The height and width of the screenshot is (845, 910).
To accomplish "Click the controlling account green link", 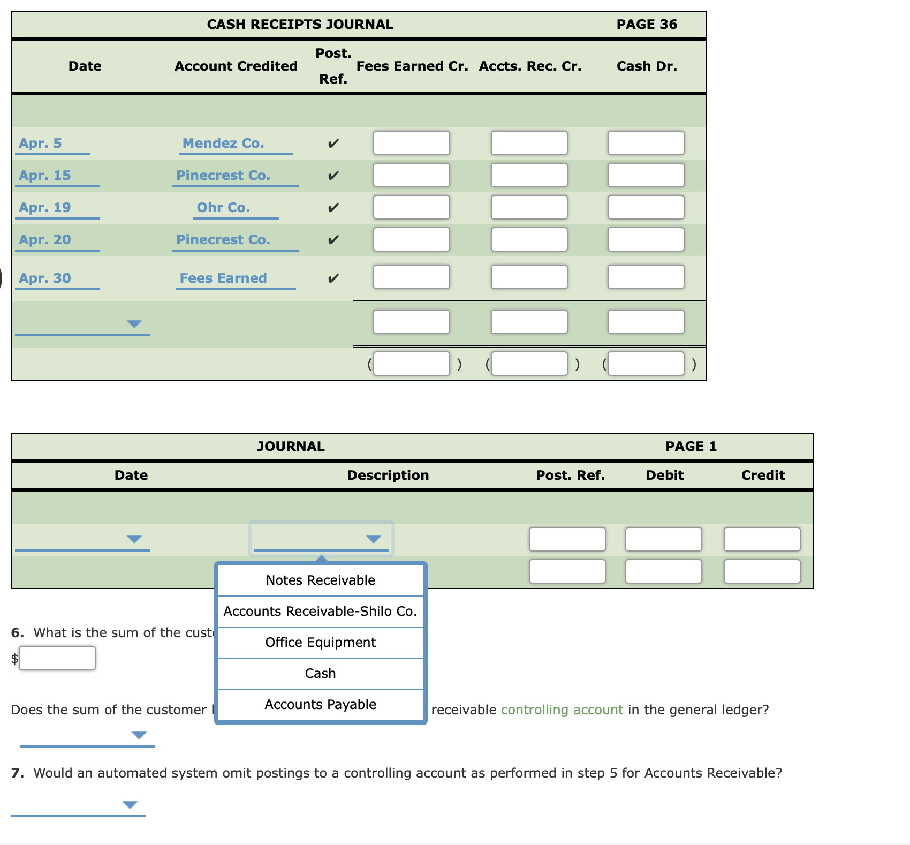I will tap(561, 710).
